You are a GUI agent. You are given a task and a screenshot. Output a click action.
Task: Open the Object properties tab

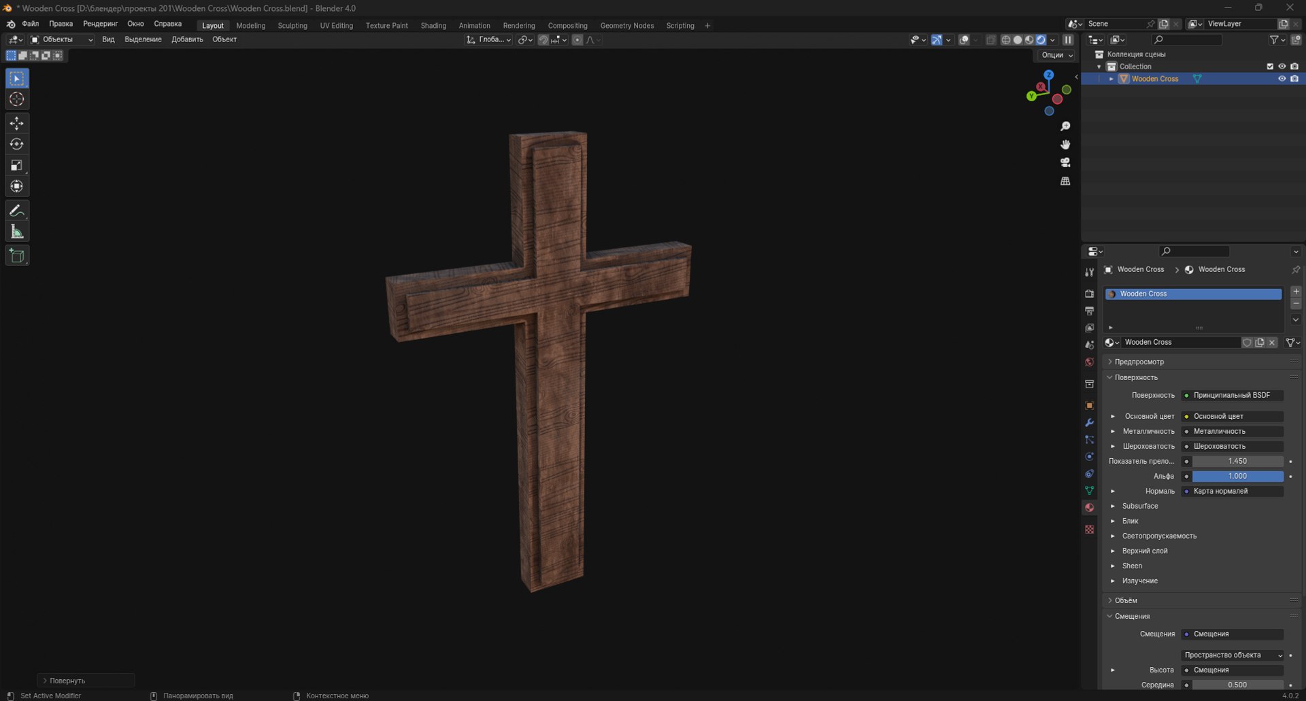[x=1089, y=405]
